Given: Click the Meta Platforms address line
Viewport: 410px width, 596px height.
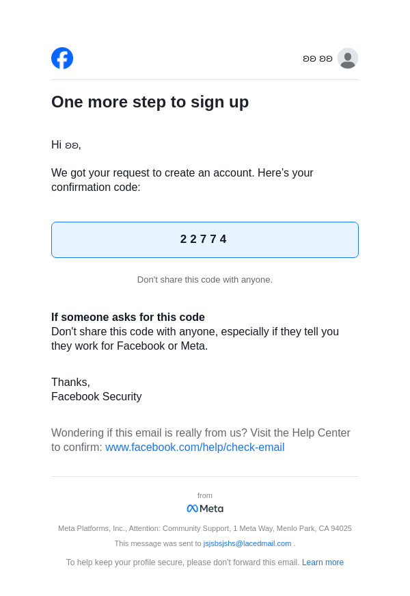Looking at the screenshot, I should tap(205, 528).
